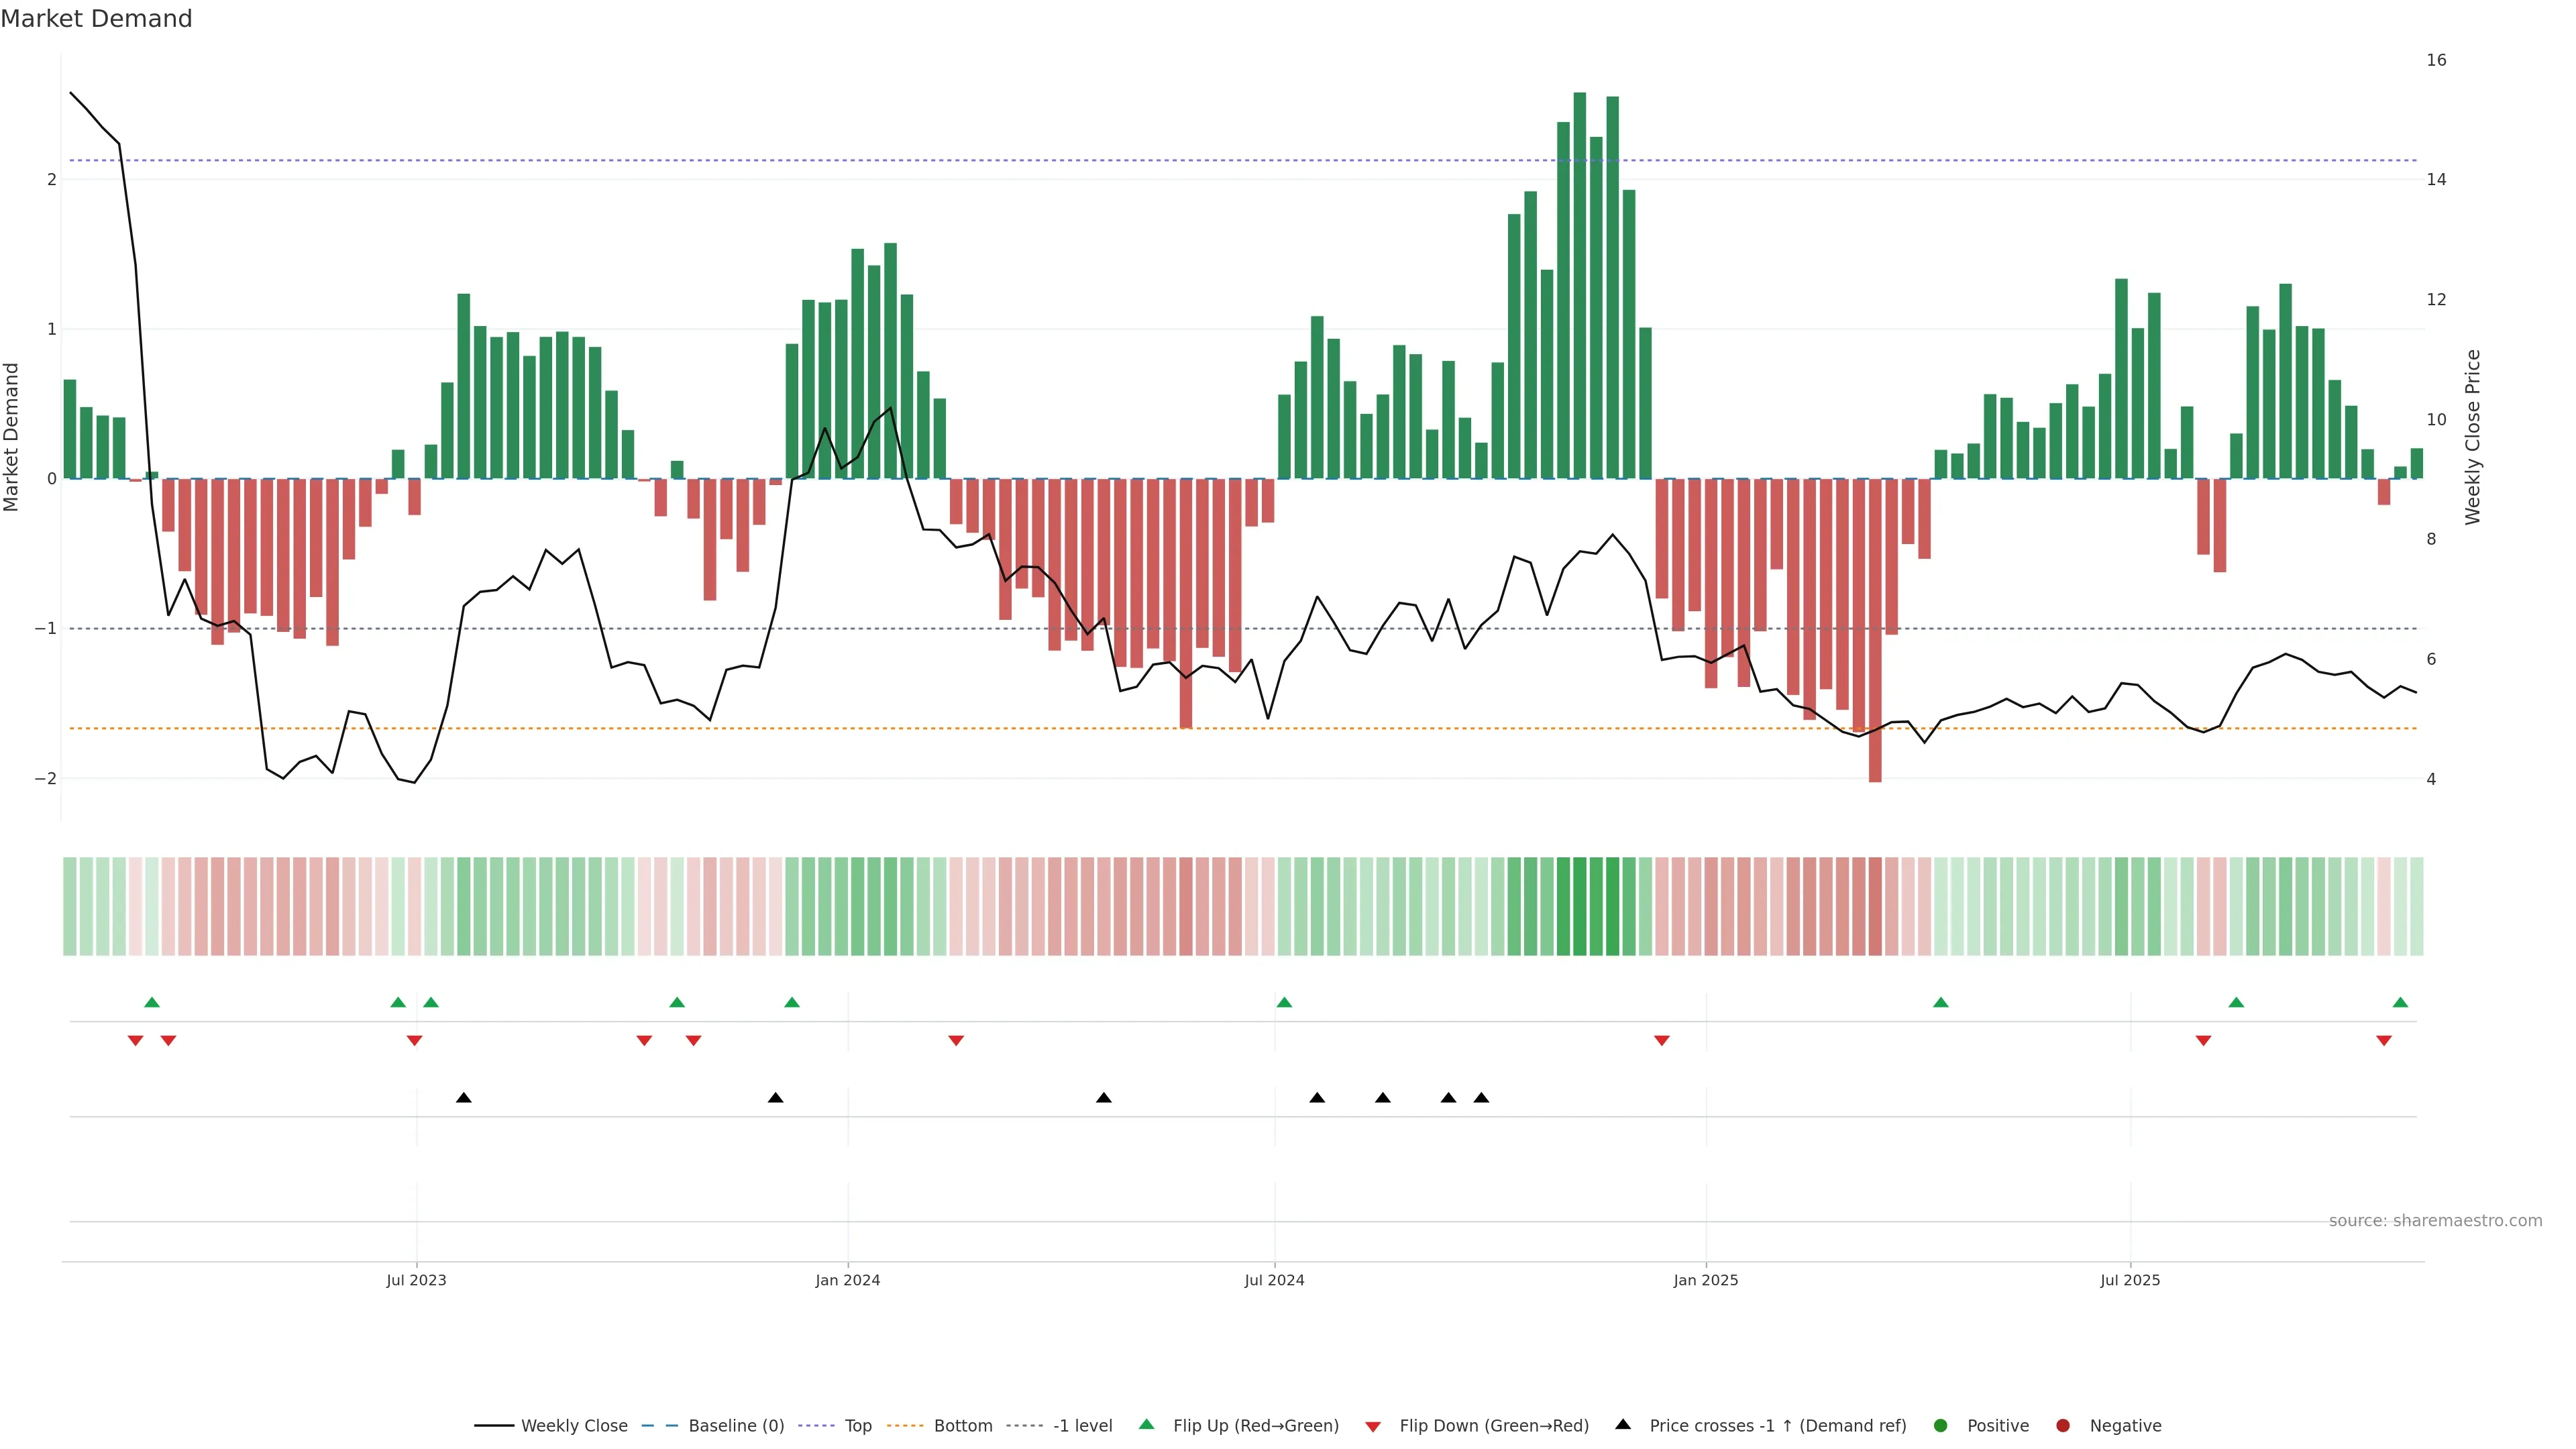Image resolution: width=2576 pixels, height=1449 pixels.
Task: Toggle the -1 level legend entry
Action: (x=1082, y=1426)
